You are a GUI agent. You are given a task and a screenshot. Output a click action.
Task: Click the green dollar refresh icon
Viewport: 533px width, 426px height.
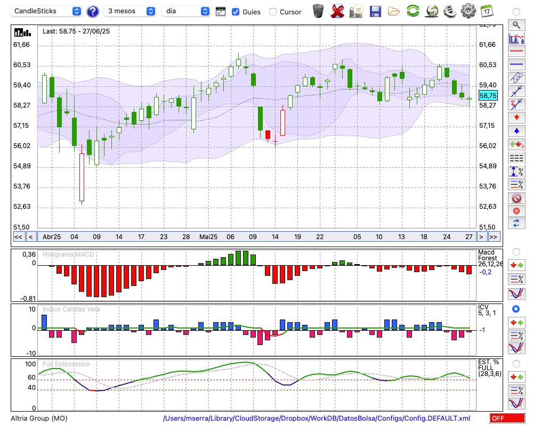[x=432, y=11]
